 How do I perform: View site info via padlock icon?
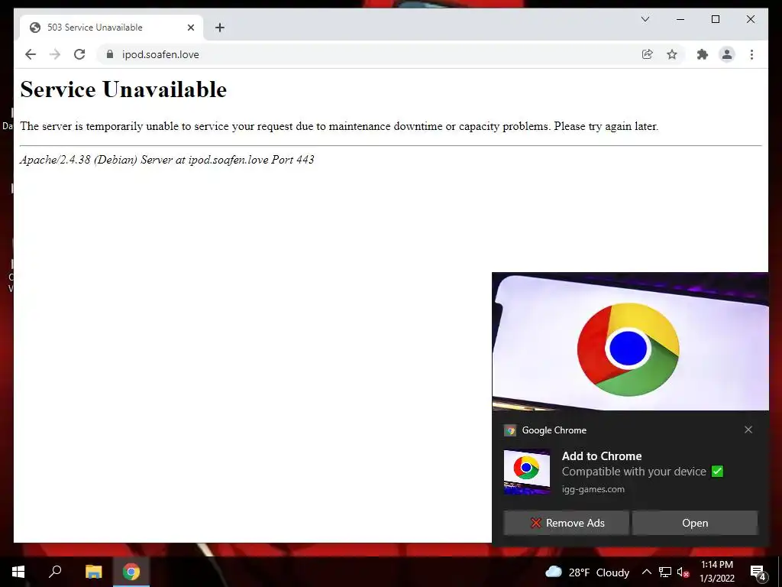coord(110,54)
